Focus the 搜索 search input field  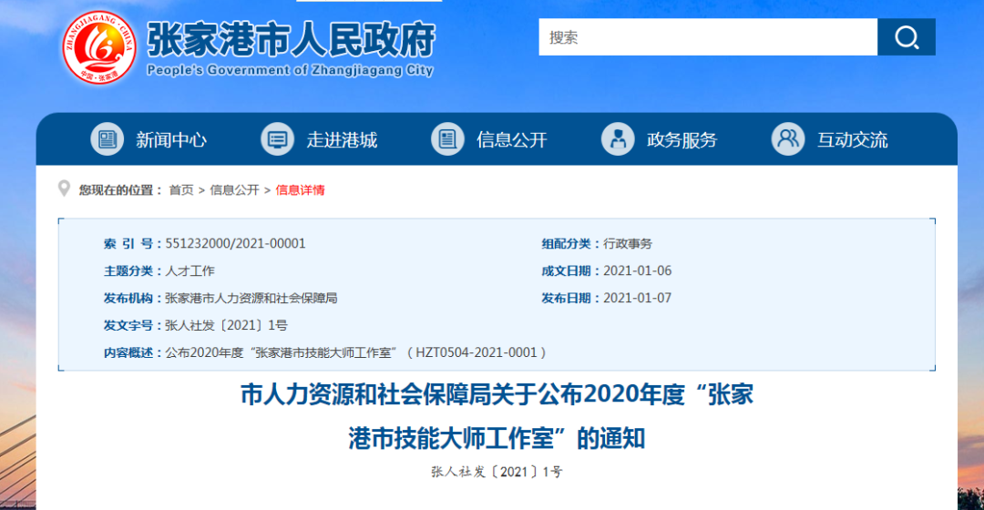click(708, 37)
